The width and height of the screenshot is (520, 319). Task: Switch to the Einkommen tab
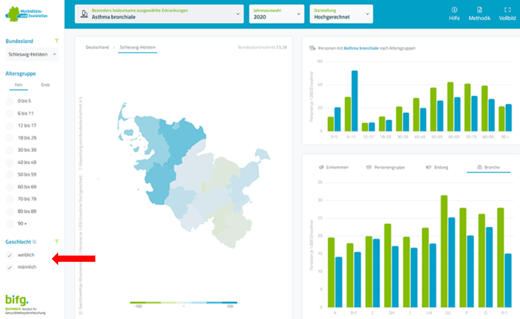[x=333, y=167]
